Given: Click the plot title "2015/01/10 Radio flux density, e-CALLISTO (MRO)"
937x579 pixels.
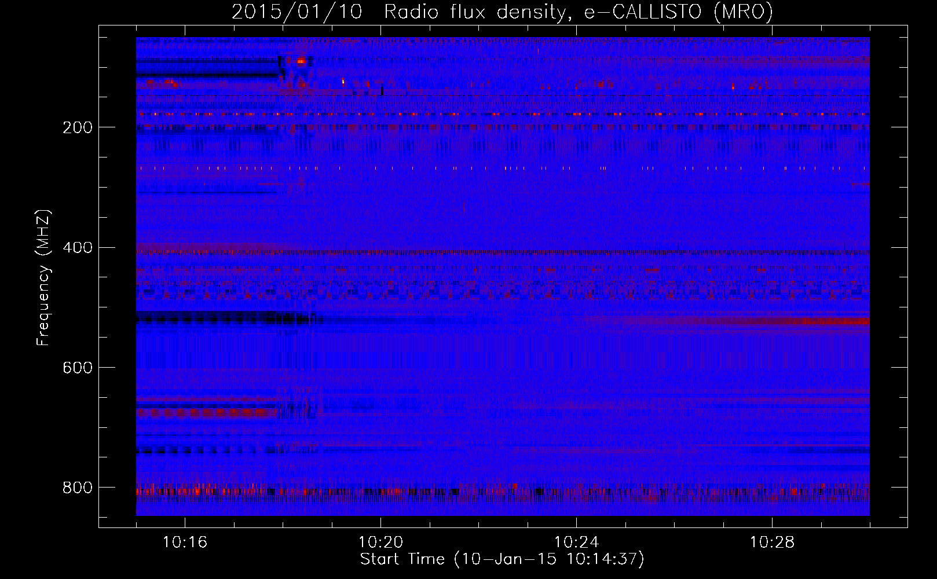Looking at the screenshot, I should pyautogui.click(x=502, y=12).
